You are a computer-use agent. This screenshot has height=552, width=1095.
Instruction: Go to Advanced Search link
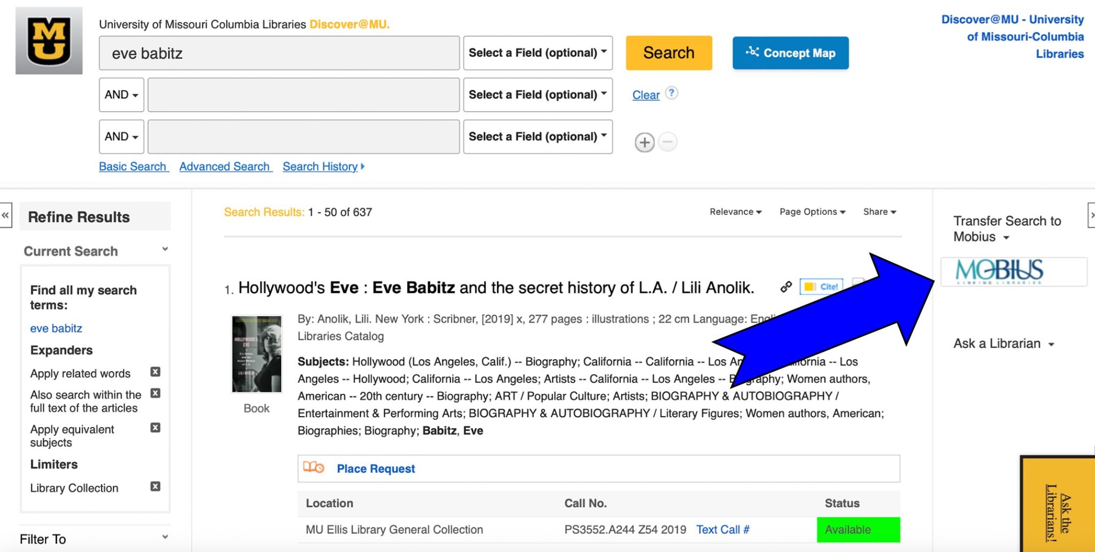click(225, 167)
